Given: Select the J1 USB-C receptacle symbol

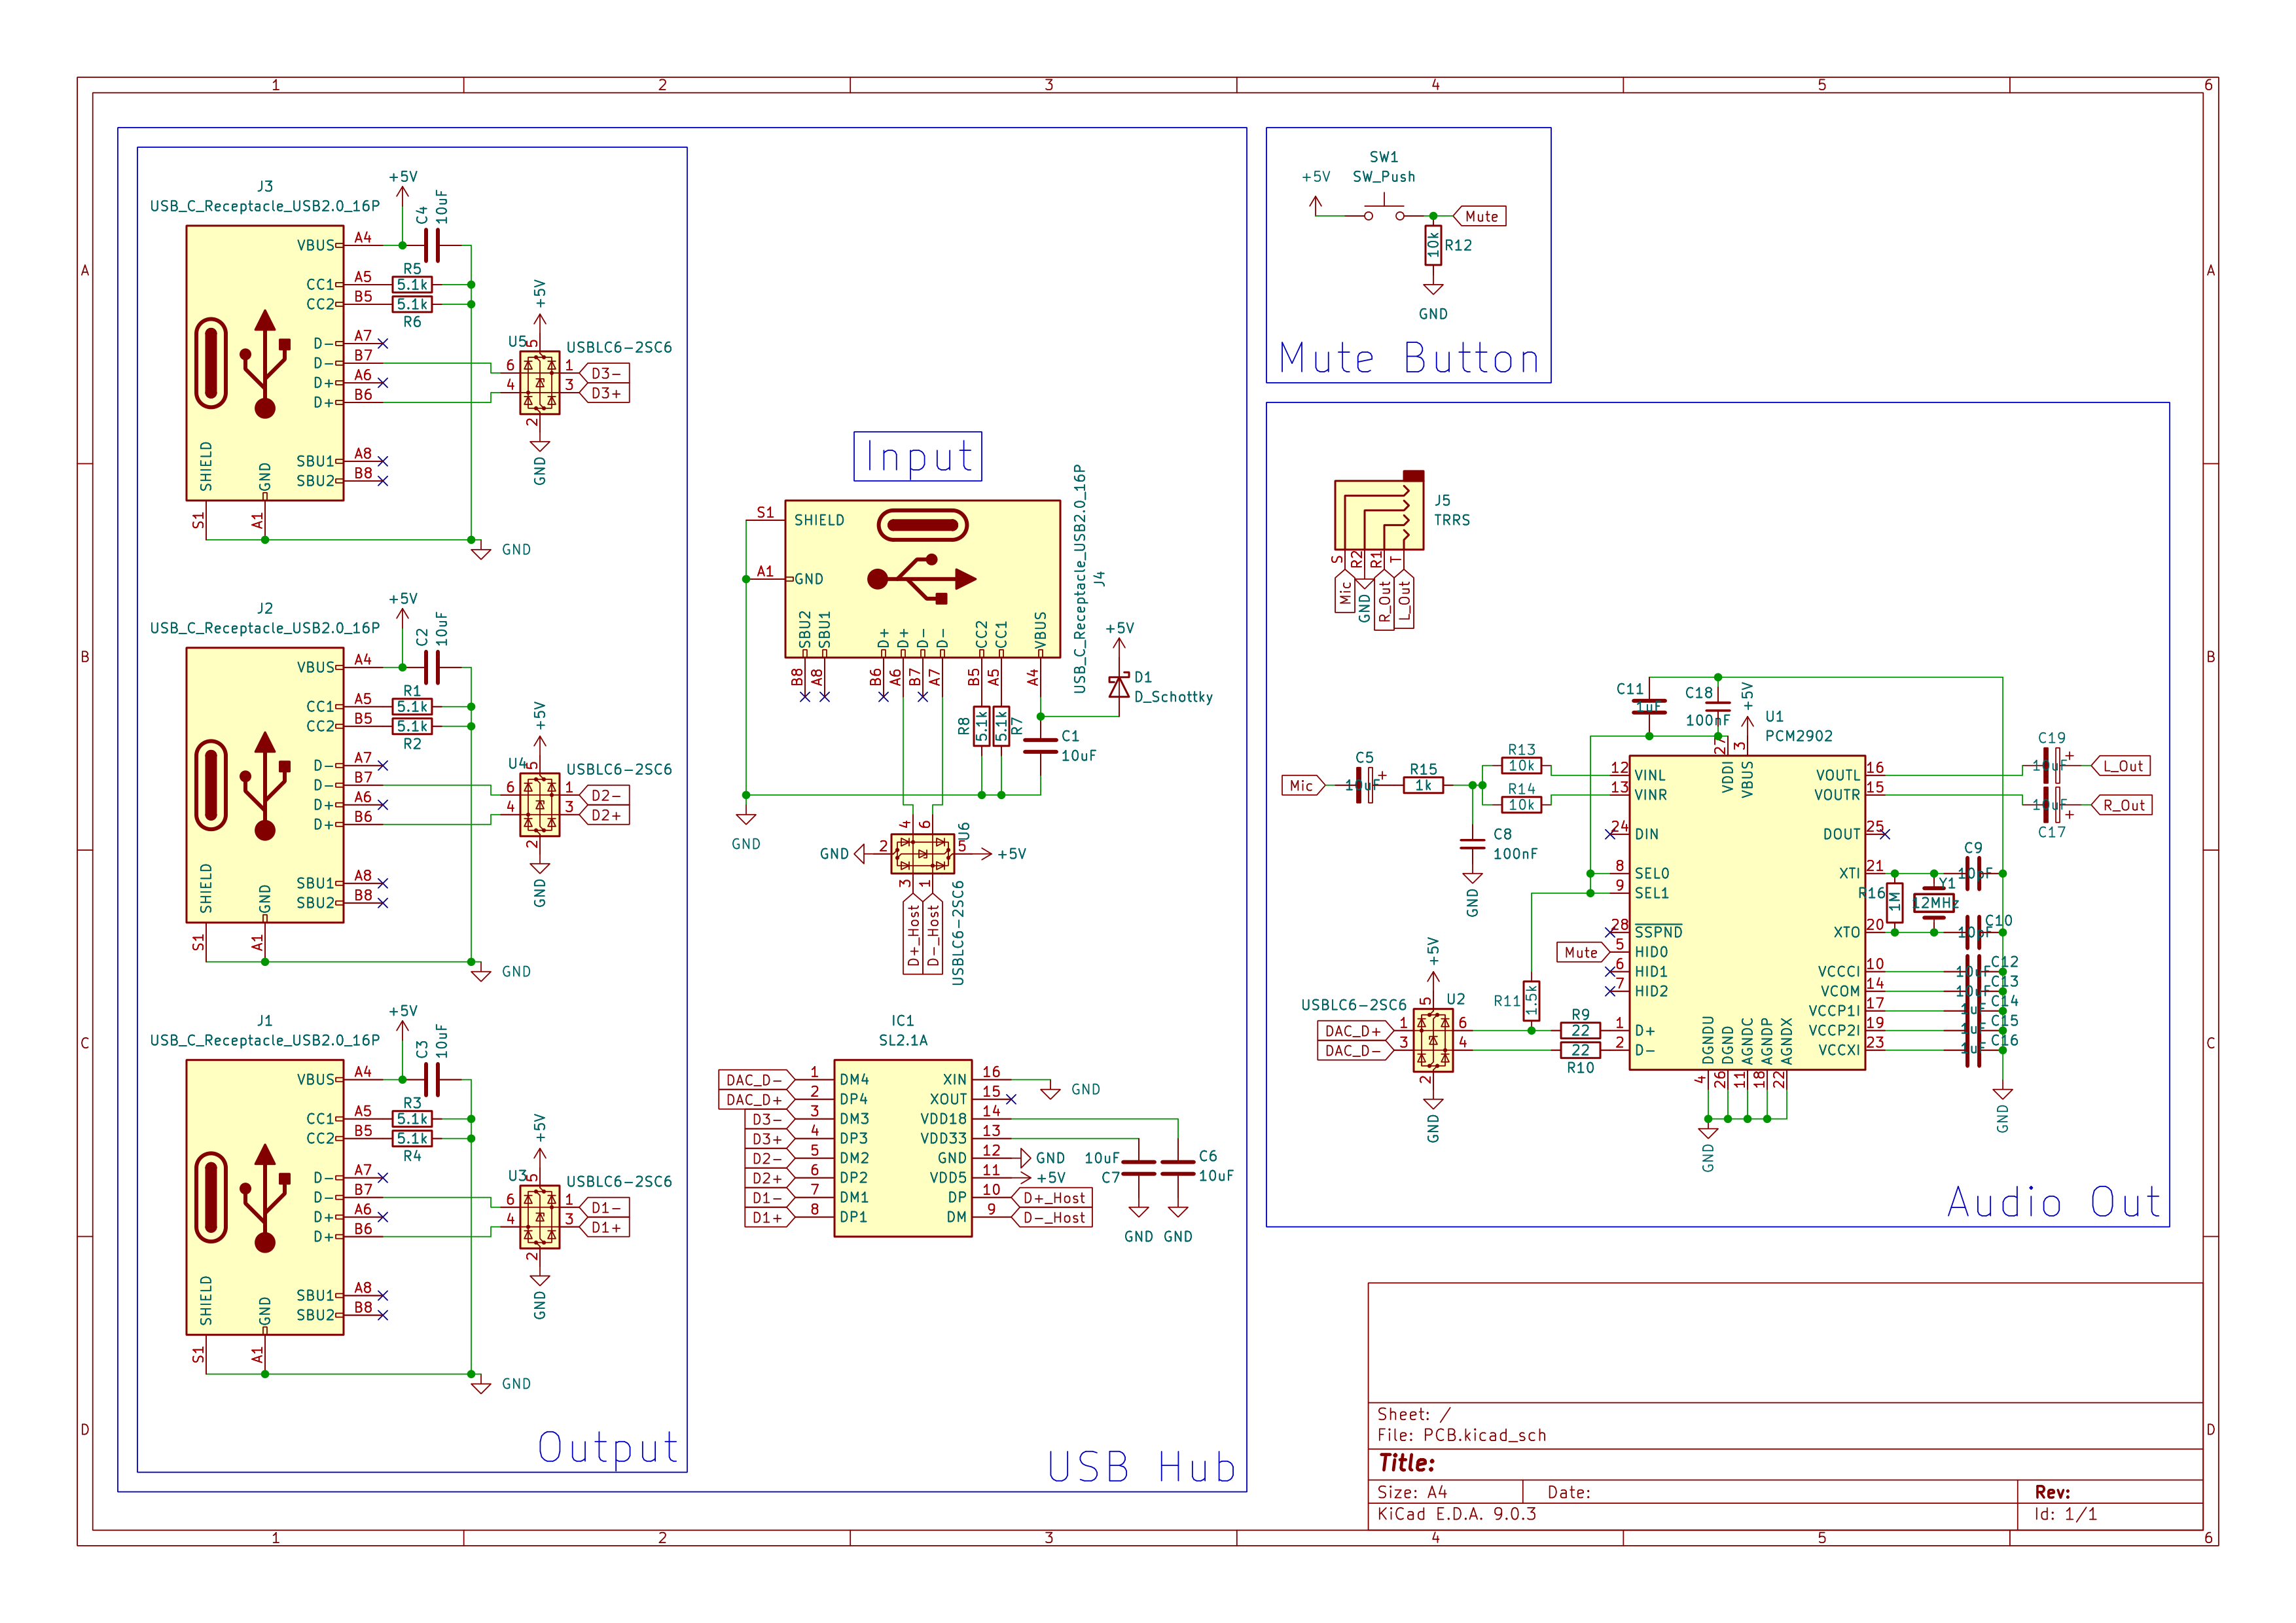Looking at the screenshot, I should (265, 1197).
